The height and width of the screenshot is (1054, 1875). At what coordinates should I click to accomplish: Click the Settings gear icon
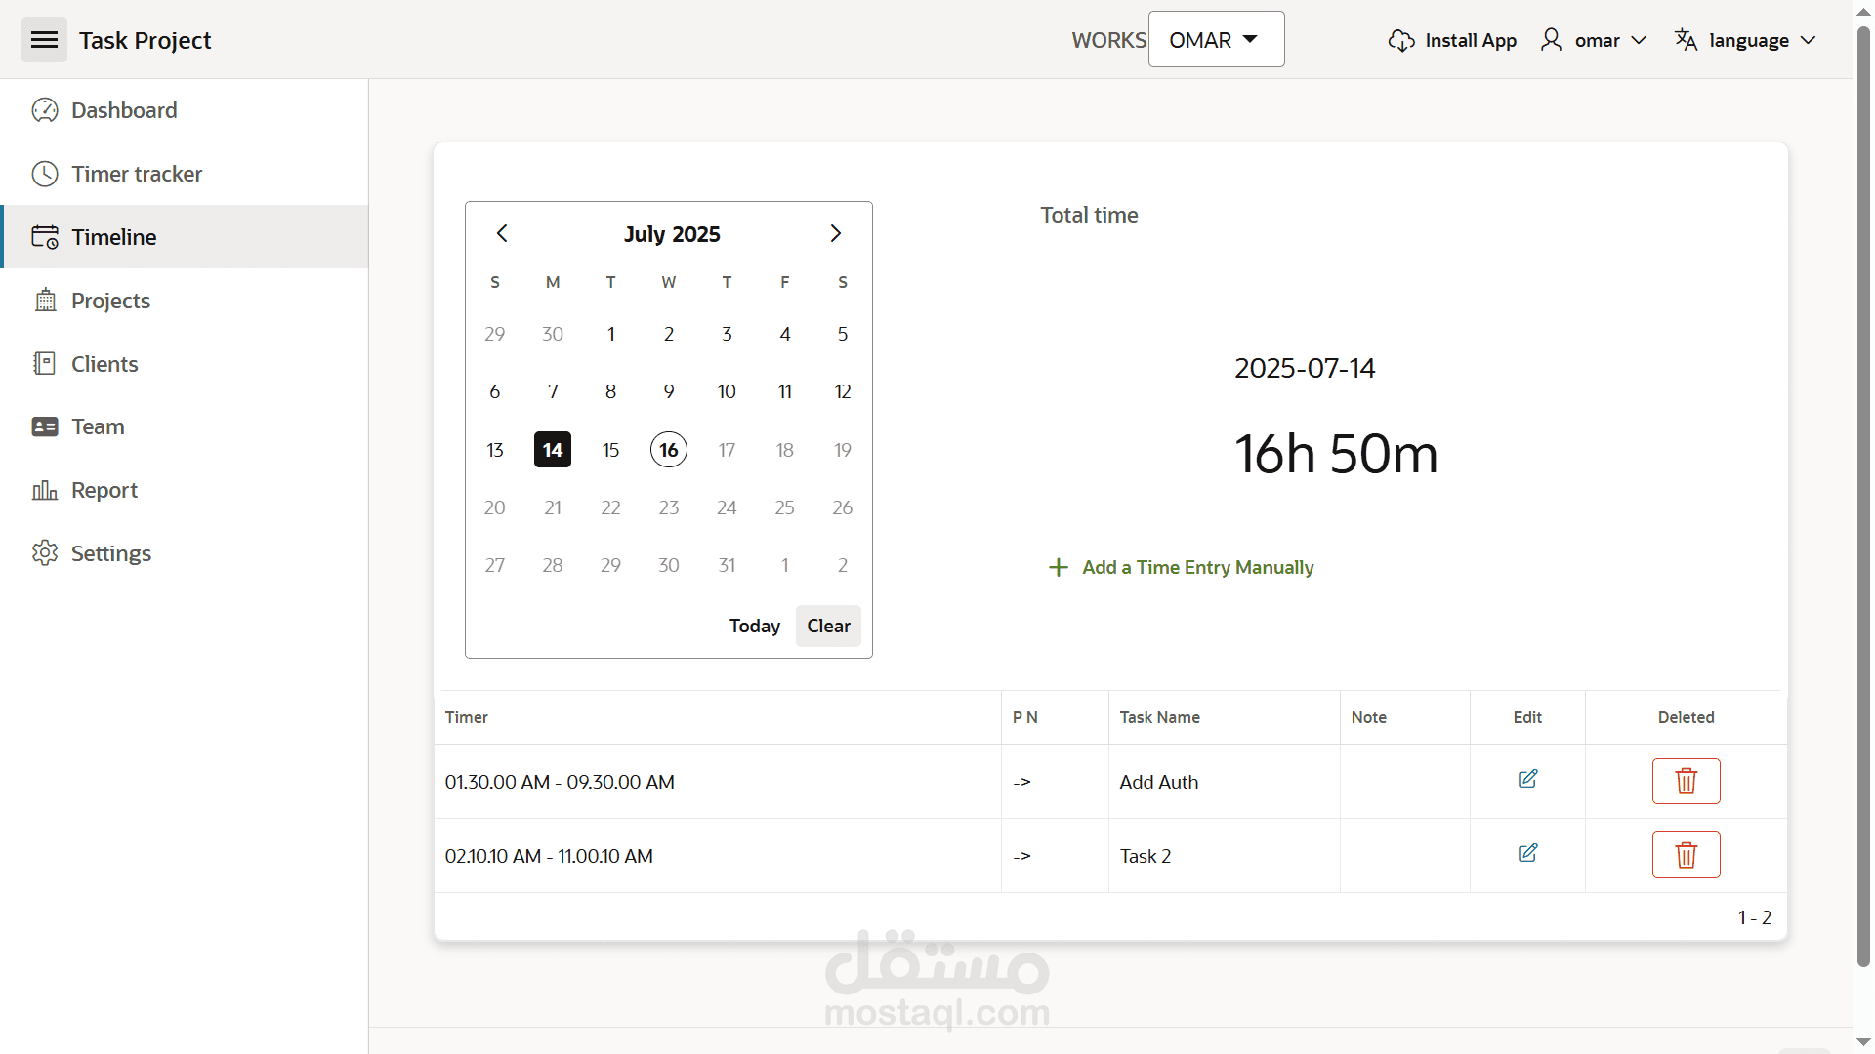[45, 553]
